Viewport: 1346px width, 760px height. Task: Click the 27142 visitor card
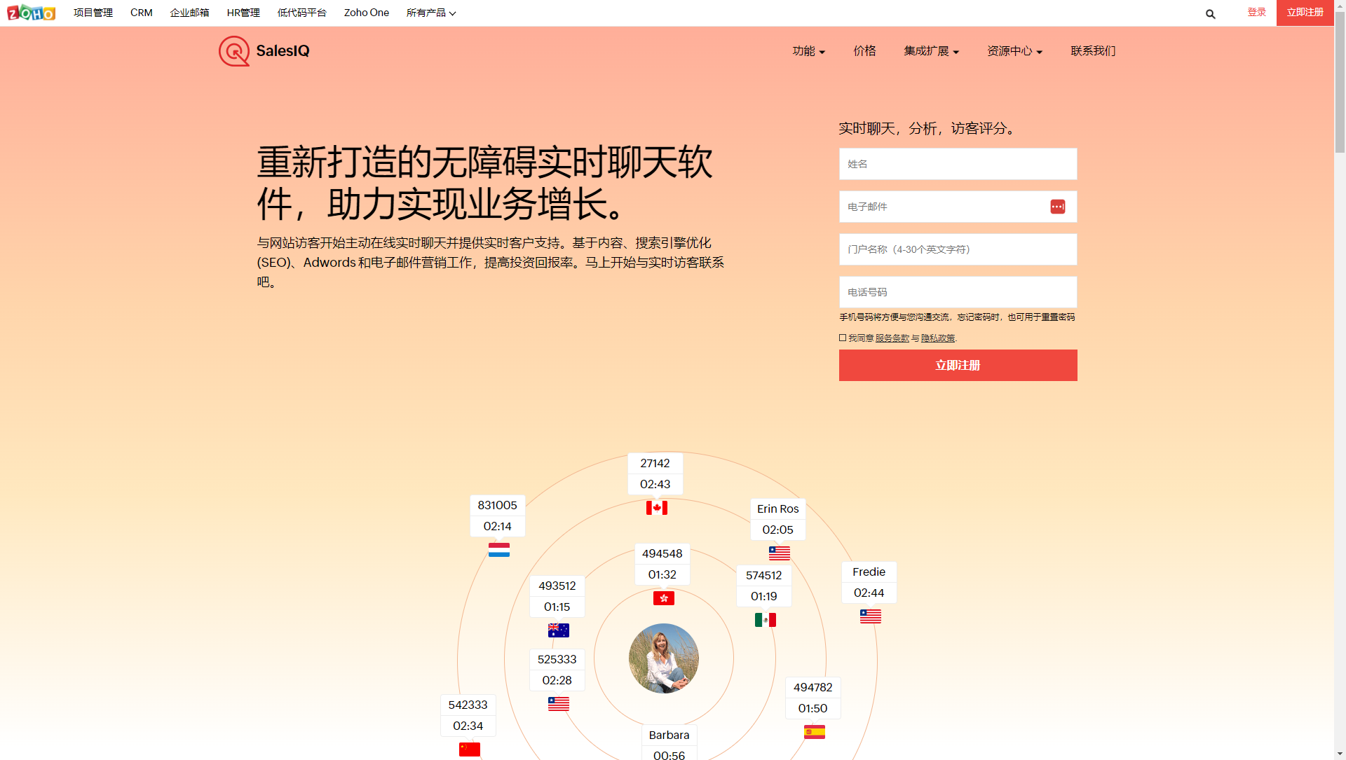655,474
